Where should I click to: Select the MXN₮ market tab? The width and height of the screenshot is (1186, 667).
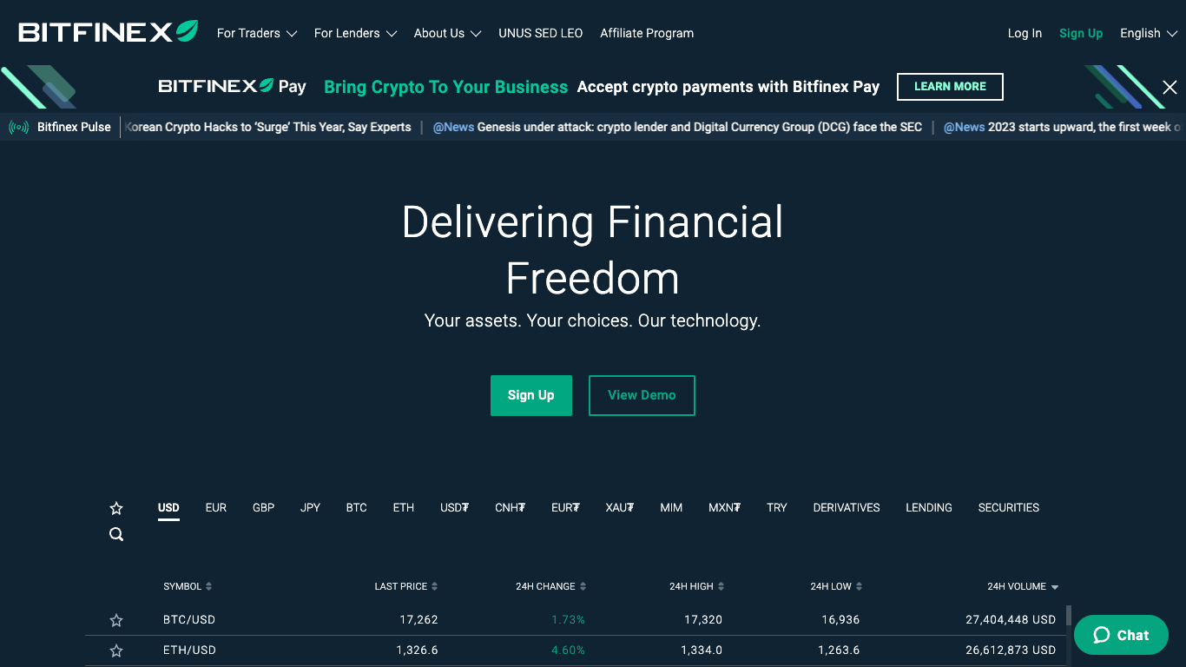click(725, 508)
